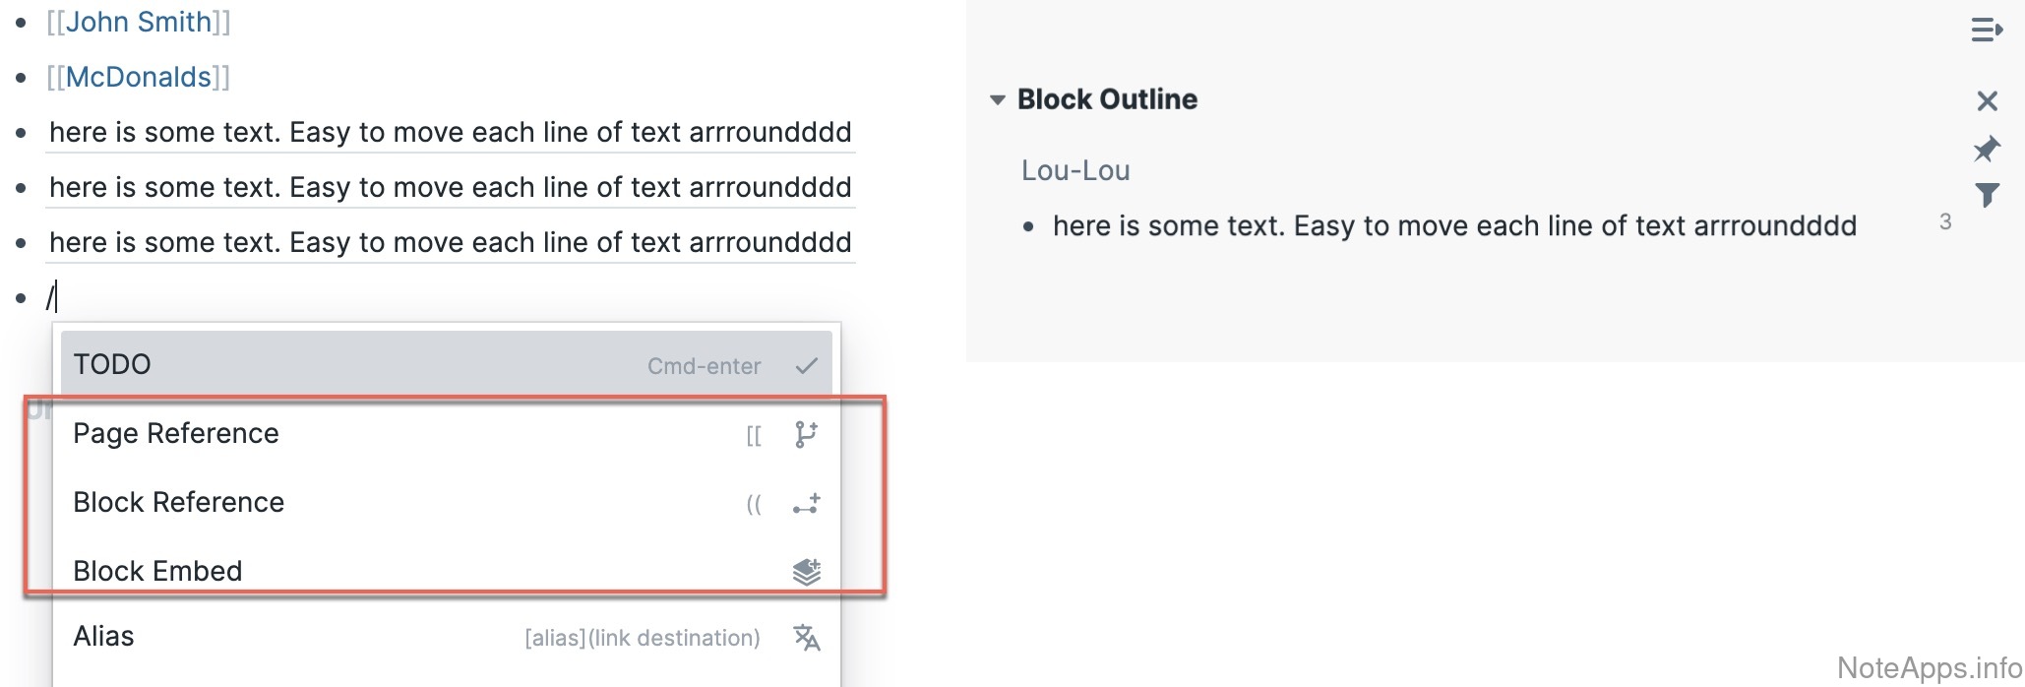Image resolution: width=2025 pixels, height=687 pixels.
Task: Click the reference count 3 in the sidebar
Action: click(x=1944, y=222)
